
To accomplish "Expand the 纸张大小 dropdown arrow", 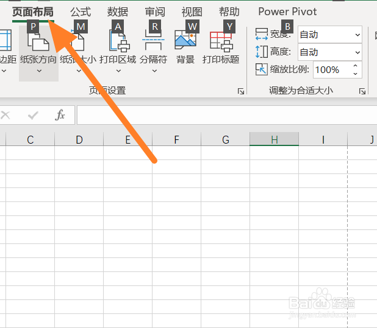I will (79, 71).
